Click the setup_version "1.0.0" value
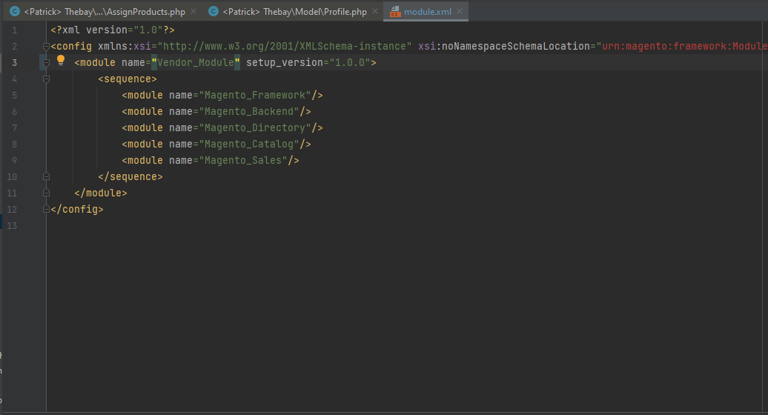The height and width of the screenshot is (415, 768). coord(350,63)
